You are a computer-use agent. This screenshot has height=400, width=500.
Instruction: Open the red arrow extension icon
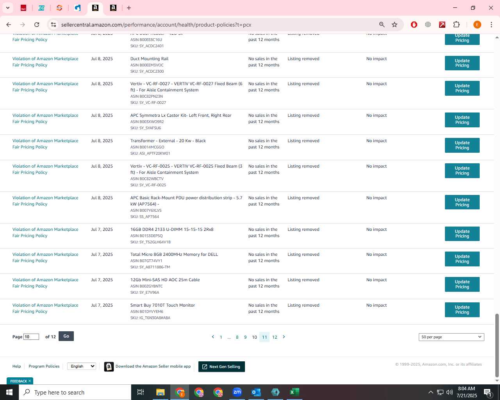[x=442, y=25]
